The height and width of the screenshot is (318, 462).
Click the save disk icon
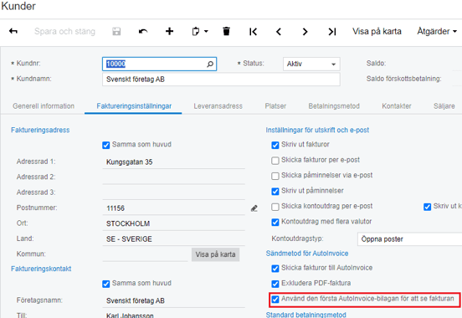[116, 31]
